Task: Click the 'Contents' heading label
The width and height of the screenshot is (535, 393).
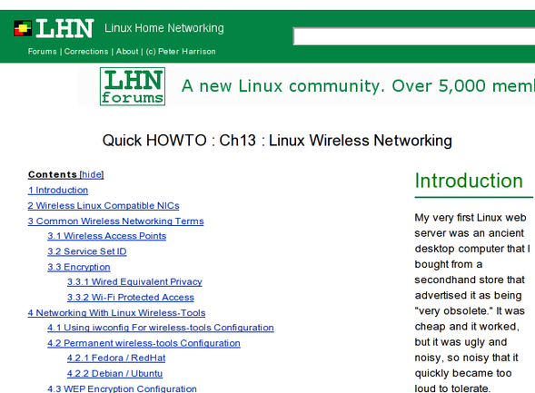Action: pyautogui.click(x=53, y=174)
